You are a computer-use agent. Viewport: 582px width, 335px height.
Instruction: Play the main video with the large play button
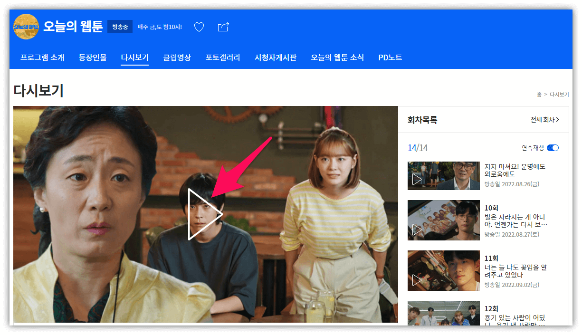(x=205, y=214)
